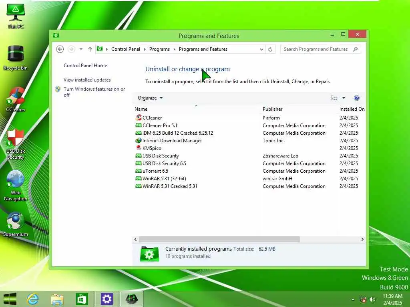Sort by the Installed On column header

coord(352,109)
